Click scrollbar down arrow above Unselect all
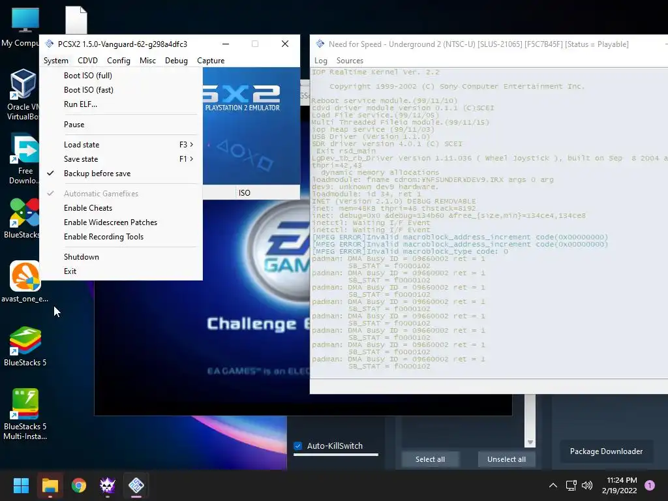The image size is (668, 501). pos(530,442)
